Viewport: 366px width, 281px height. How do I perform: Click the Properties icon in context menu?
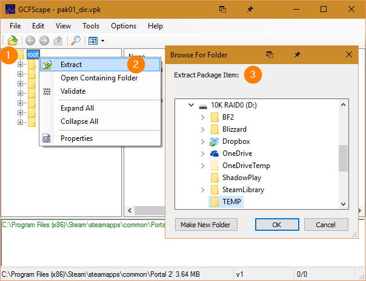(x=47, y=138)
